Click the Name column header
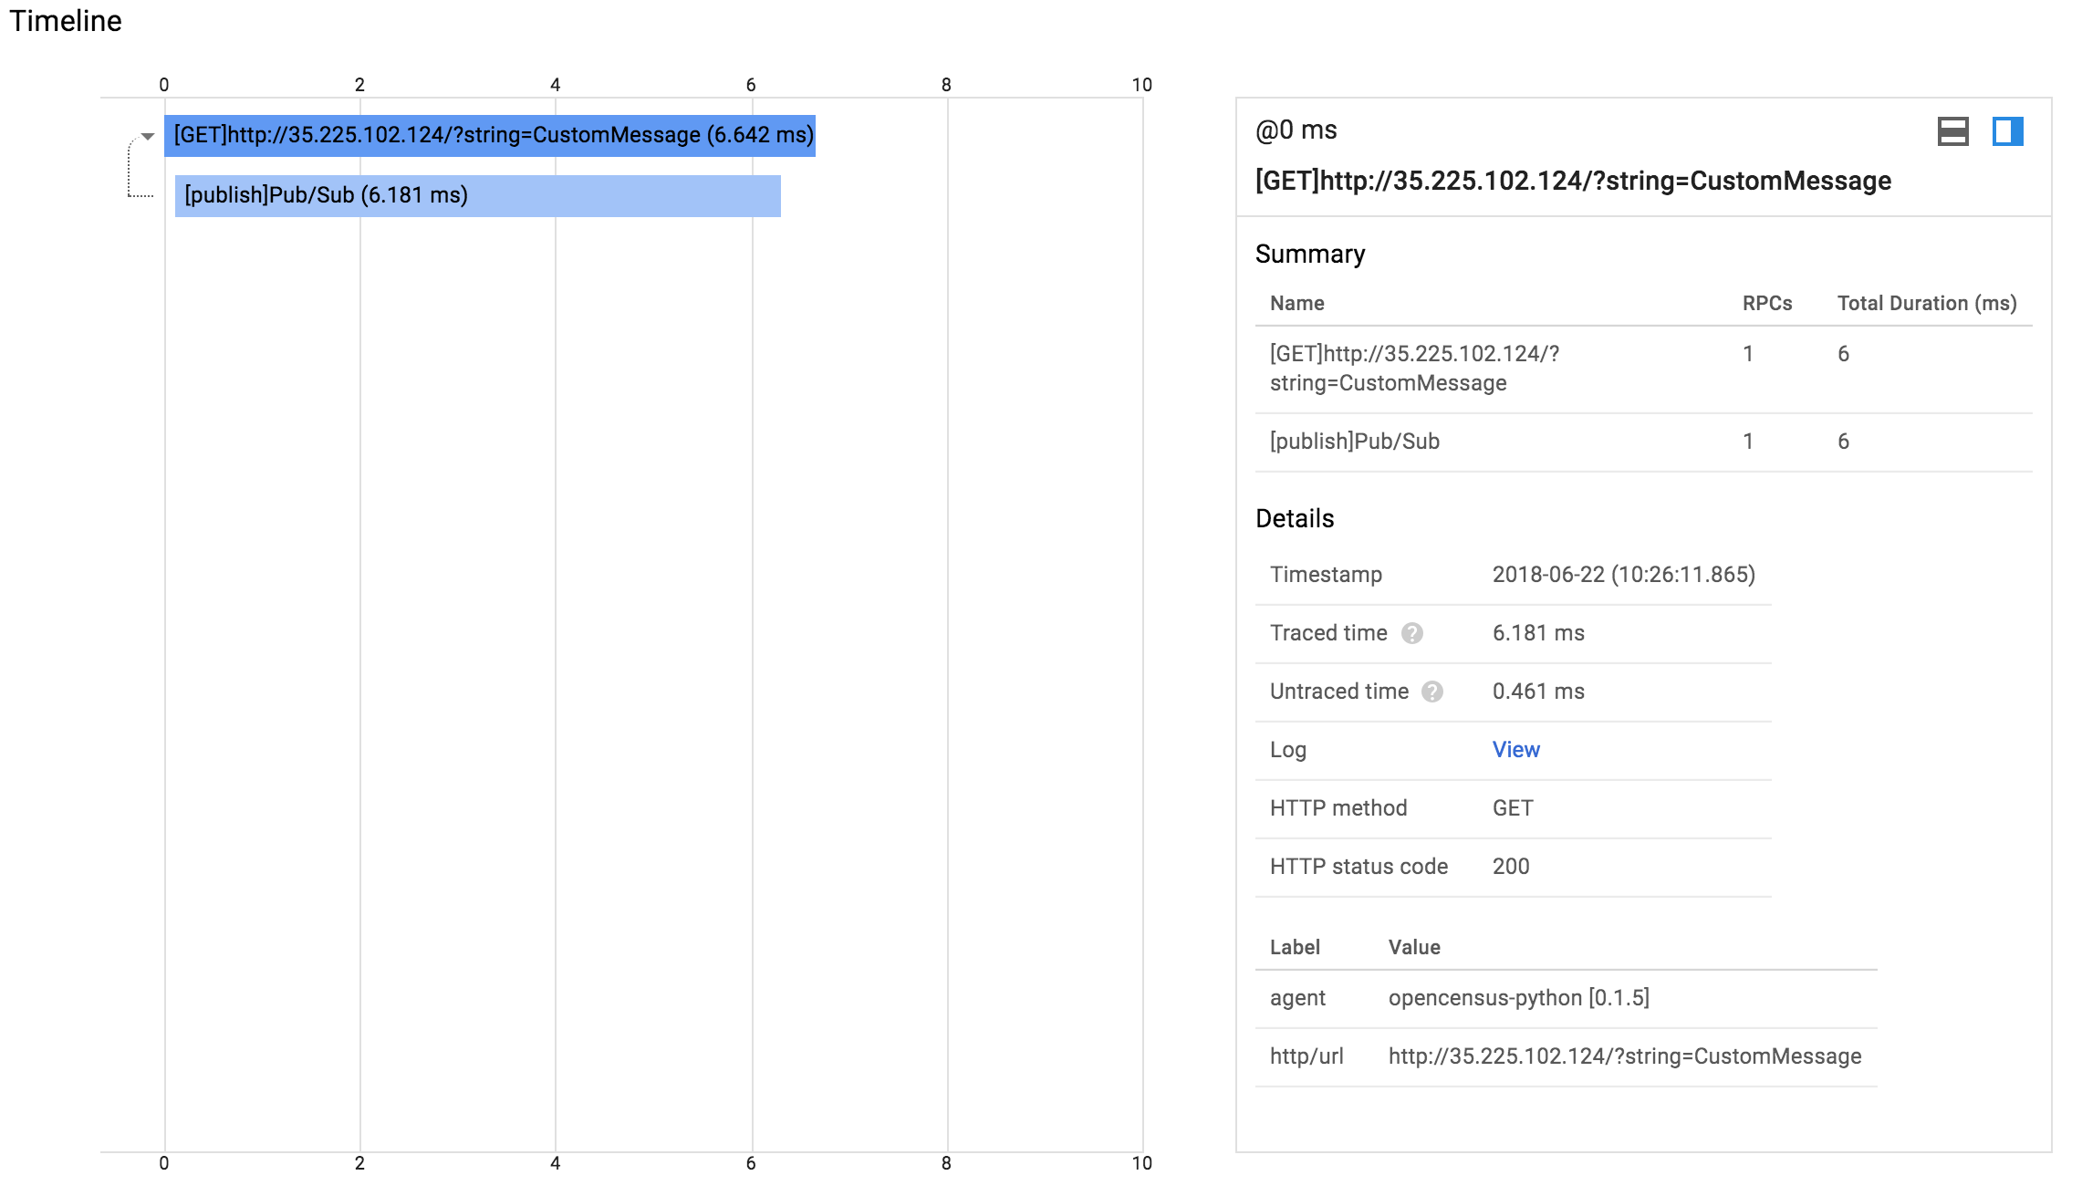The height and width of the screenshot is (1186, 2082). pyautogui.click(x=1296, y=304)
